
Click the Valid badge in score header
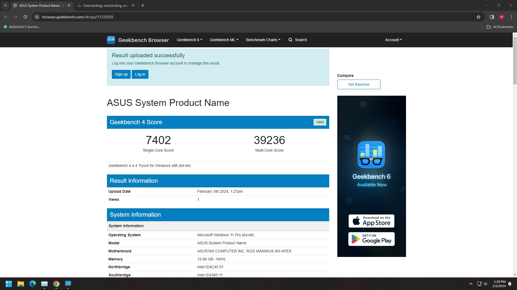320,122
